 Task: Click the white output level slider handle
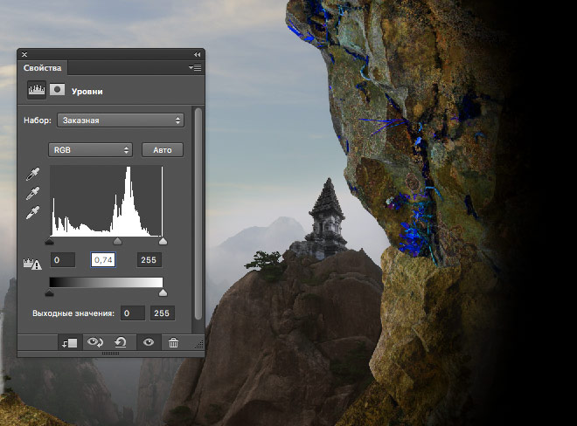point(163,293)
